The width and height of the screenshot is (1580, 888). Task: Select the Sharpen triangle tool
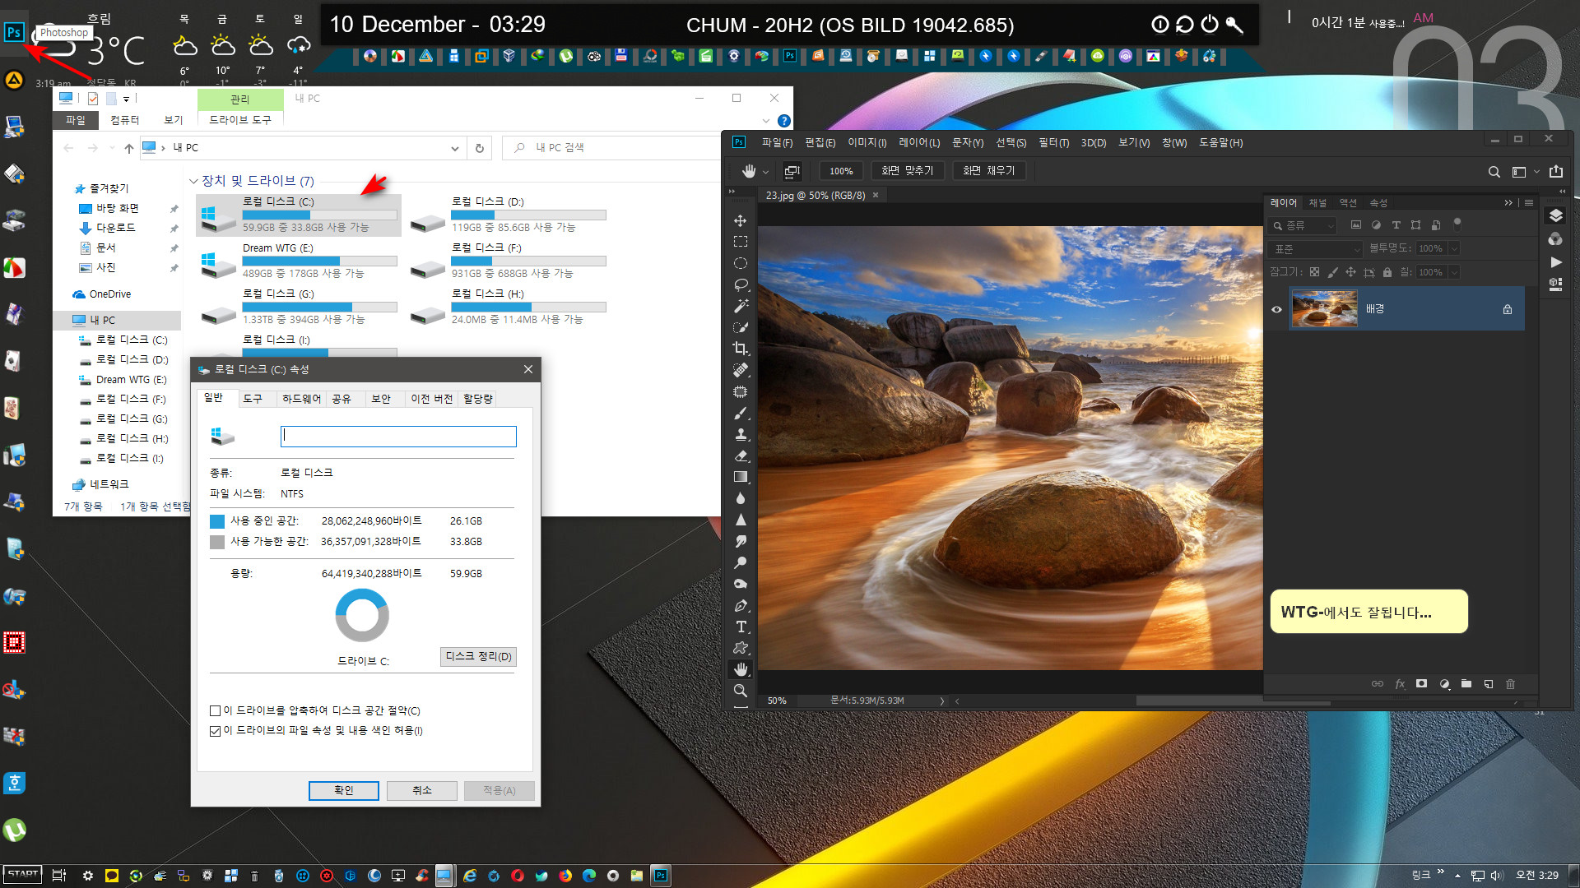pyautogui.click(x=741, y=520)
